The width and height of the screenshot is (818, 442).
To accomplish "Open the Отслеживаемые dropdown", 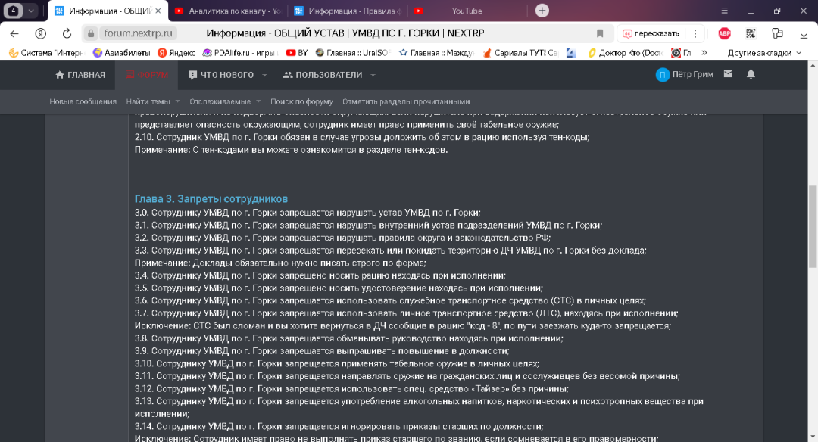I will [225, 101].
